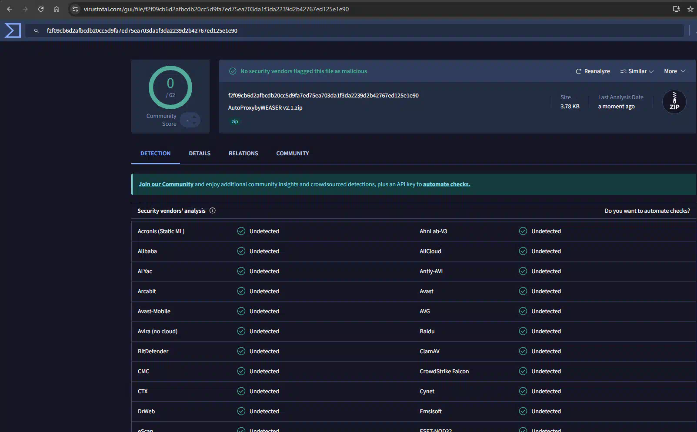This screenshot has width=697, height=432.
Task: Click the CrowdStrike Falcon undetected check icon
Action: click(x=523, y=371)
